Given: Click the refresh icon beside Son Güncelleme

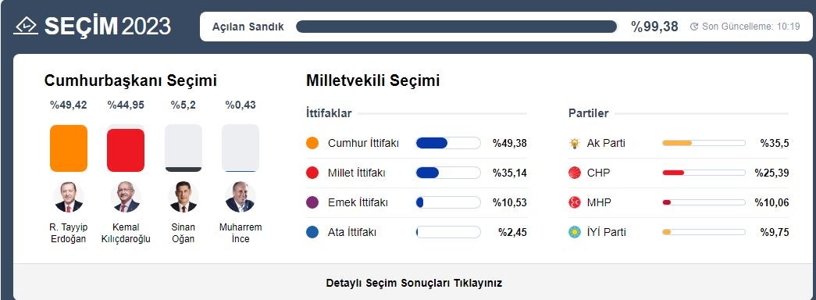Looking at the screenshot, I should [693, 27].
